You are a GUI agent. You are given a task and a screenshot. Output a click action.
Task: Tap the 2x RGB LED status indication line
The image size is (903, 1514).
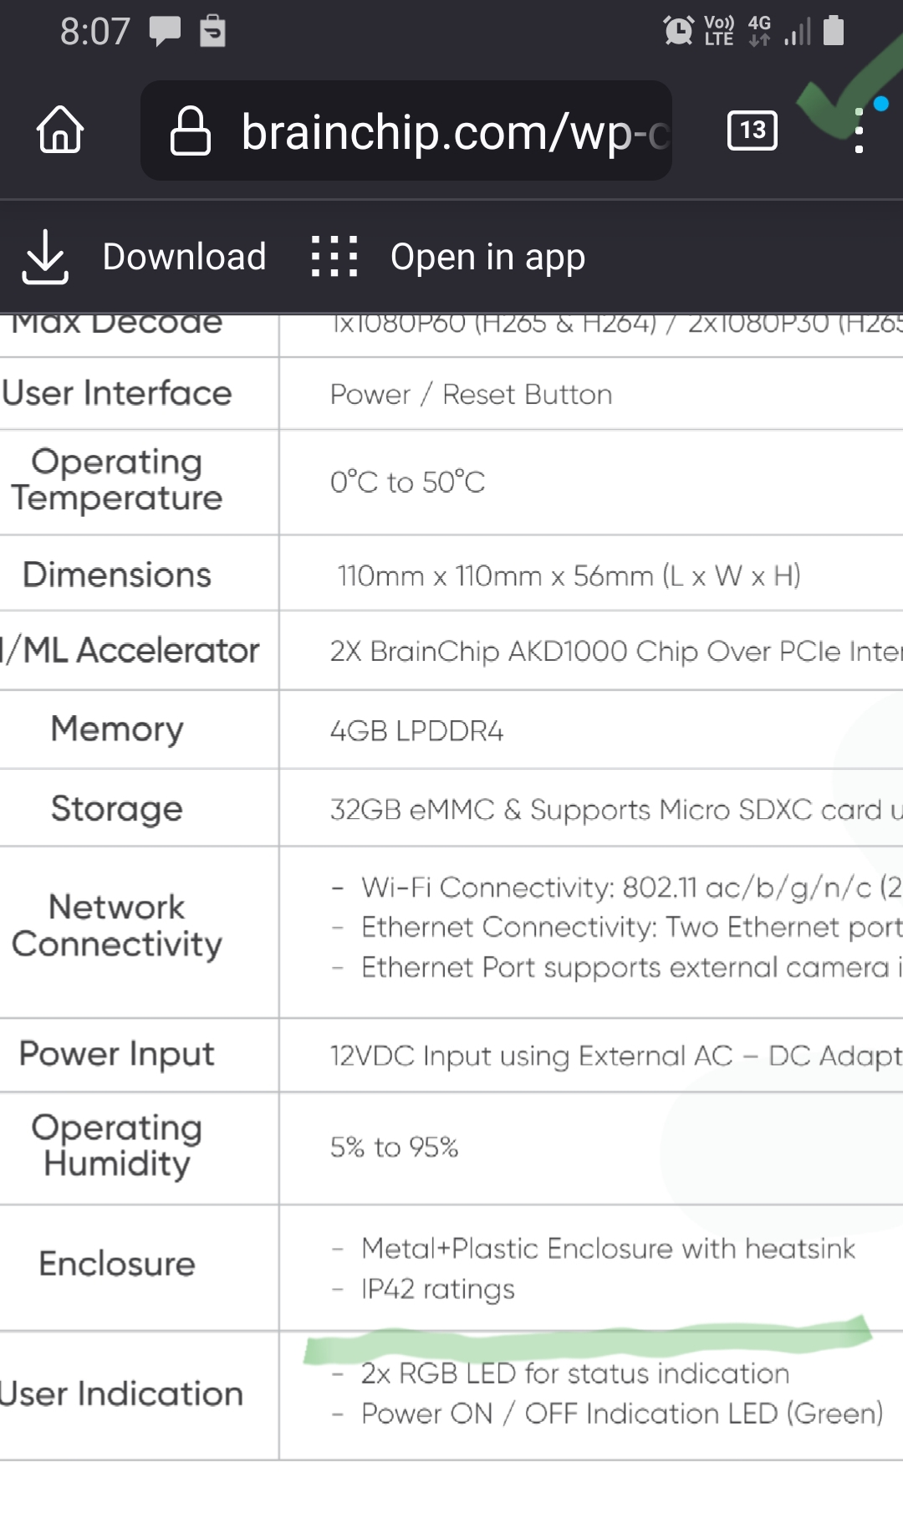pos(575,1373)
